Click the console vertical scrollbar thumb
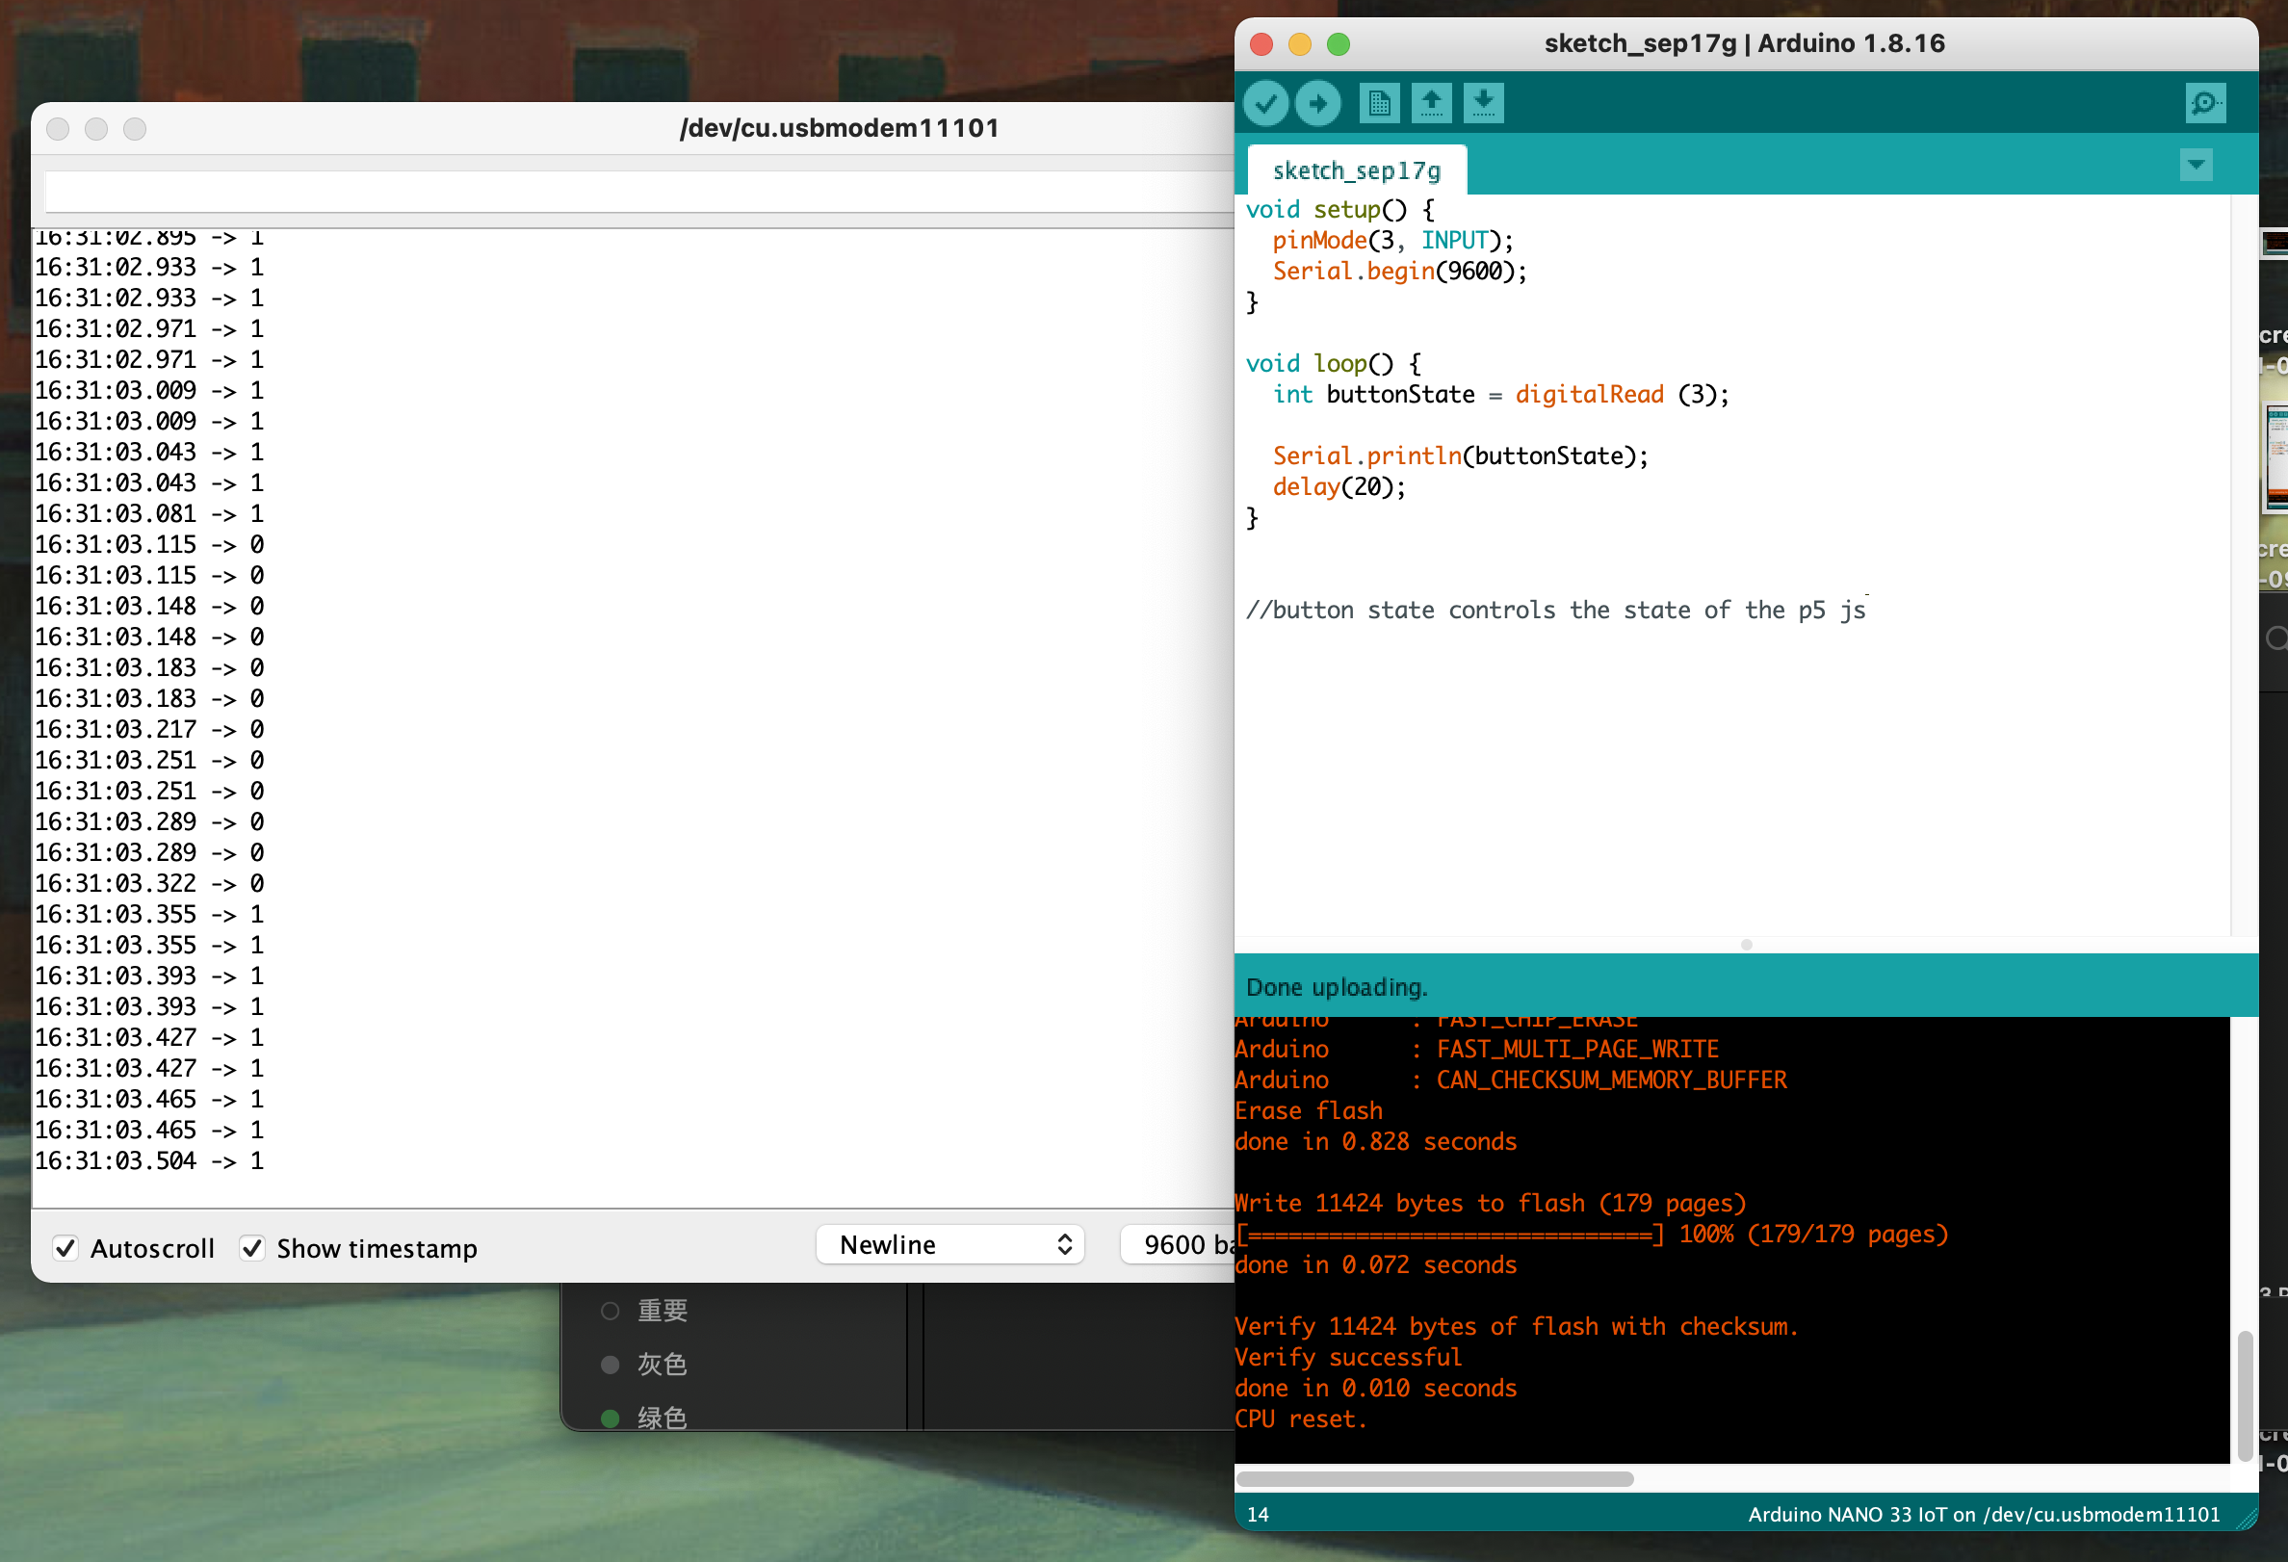Screen dimensions: 2288x1562 [2245, 1395]
